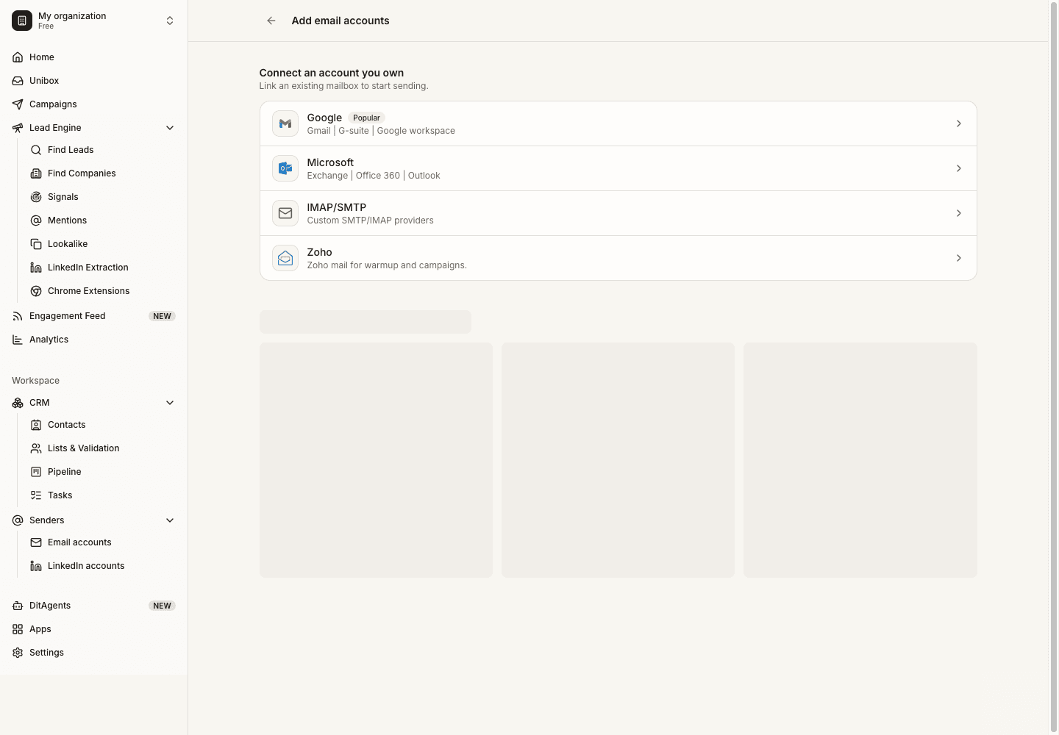The image size is (1059, 735).
Task: Click the Lookalike copy icon
Action: point(36,244)
